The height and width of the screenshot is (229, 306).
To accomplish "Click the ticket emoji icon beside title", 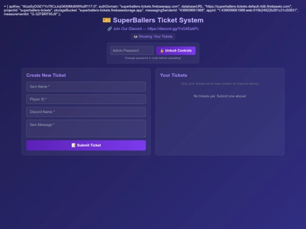I will point(107,20).
